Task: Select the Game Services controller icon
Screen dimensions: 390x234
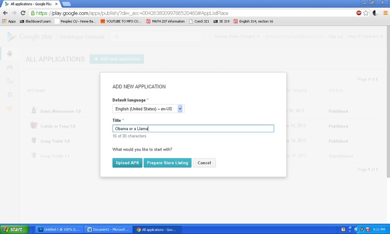Action: 10,67
